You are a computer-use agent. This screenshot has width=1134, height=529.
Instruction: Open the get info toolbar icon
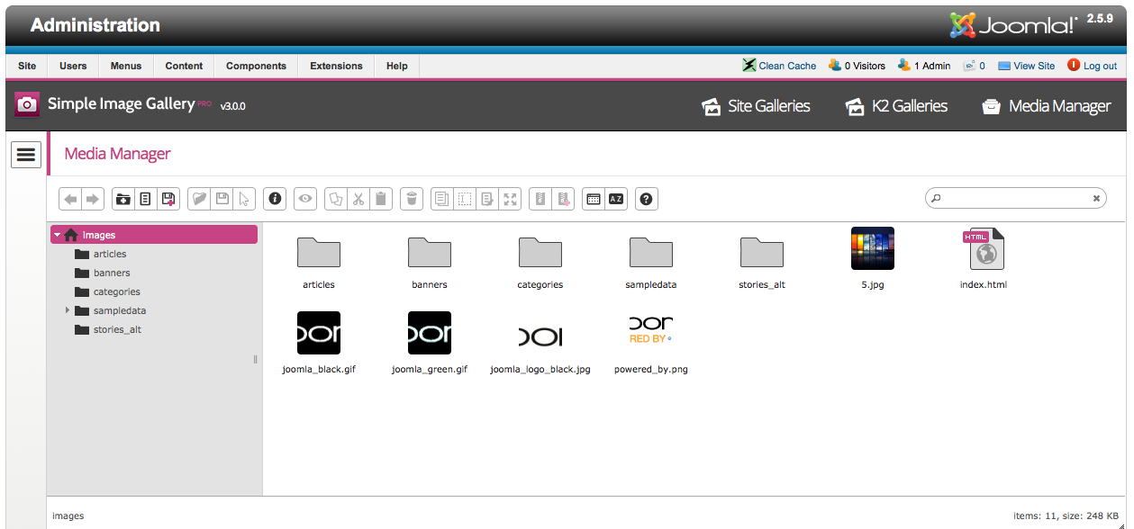[x=276, y=199]
